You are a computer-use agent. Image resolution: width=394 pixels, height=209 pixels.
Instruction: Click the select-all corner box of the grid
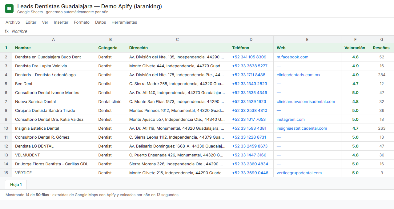[6, 39]
